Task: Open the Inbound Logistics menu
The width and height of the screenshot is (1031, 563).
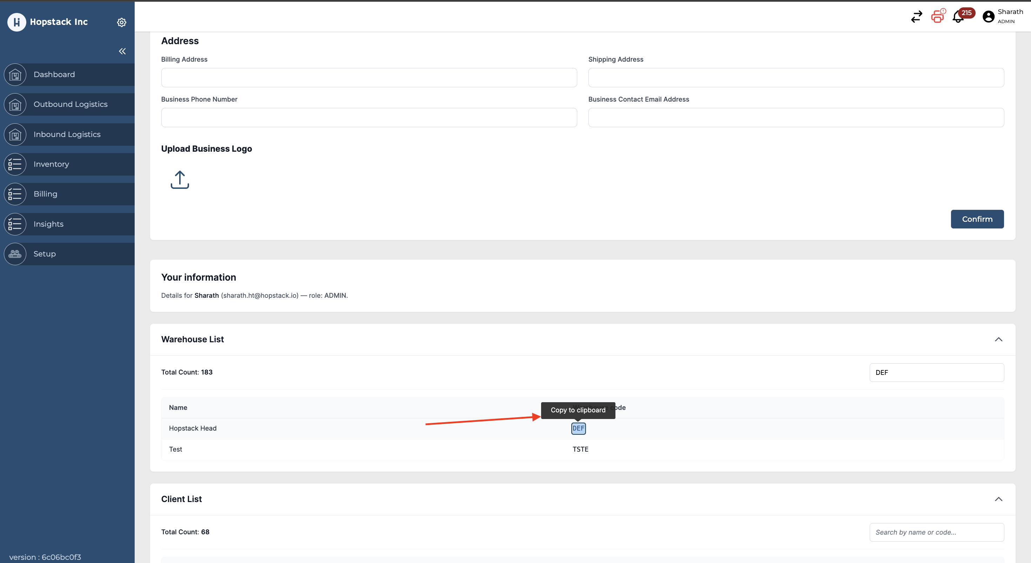Action: [x=67, y=135]
